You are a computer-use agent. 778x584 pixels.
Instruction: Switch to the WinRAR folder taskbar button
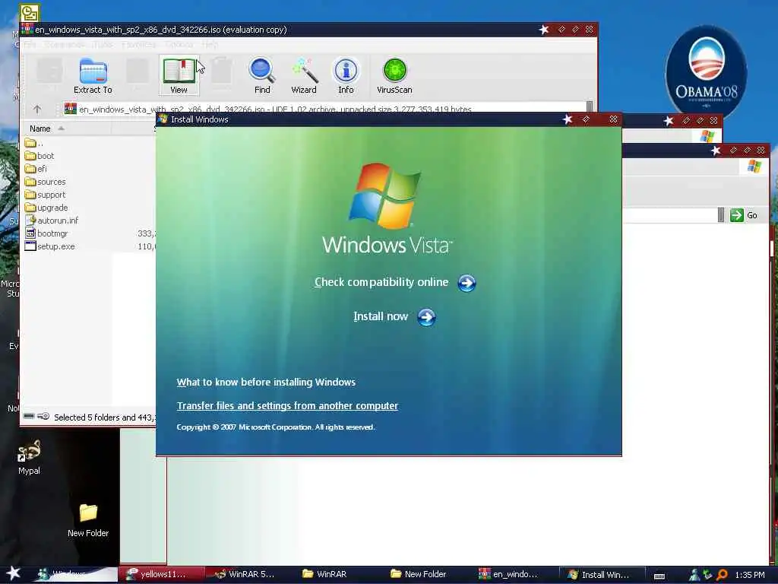pyautogui.click(x=331, y=574)
